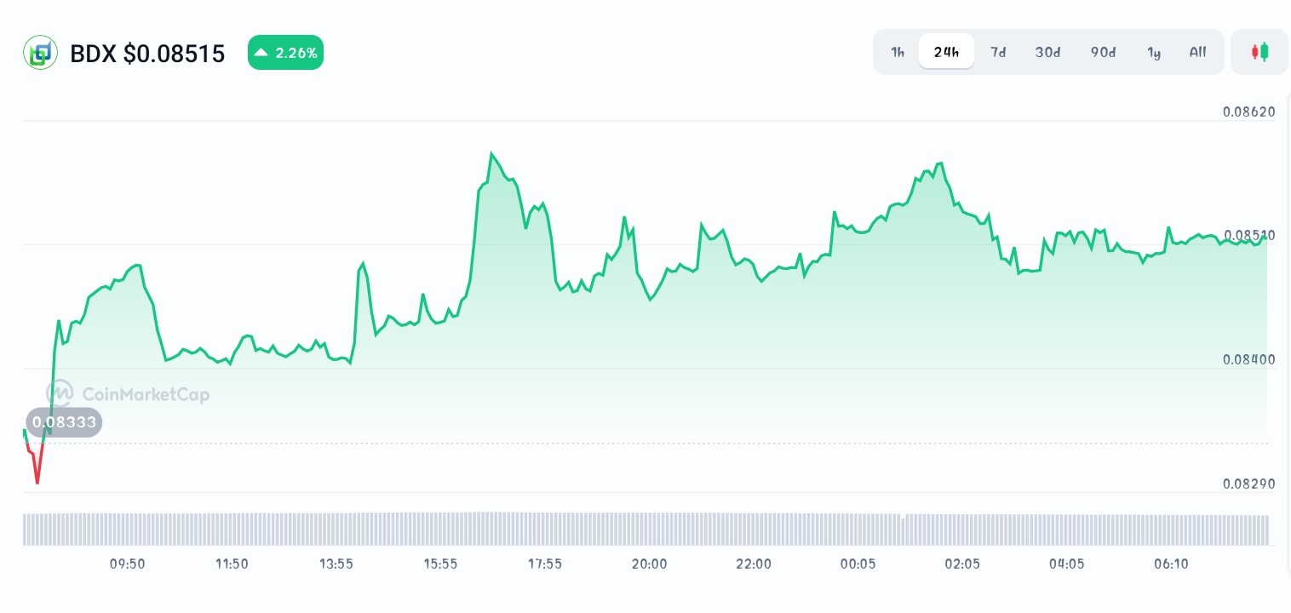1291x613 pixels.
Task: Click the 09:50 time axis label
Action: click(127, 564)
